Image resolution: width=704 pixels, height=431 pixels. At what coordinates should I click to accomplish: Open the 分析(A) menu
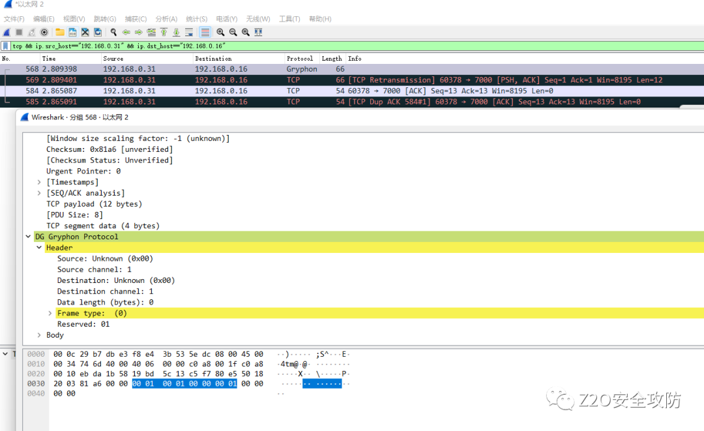point(167,19)
